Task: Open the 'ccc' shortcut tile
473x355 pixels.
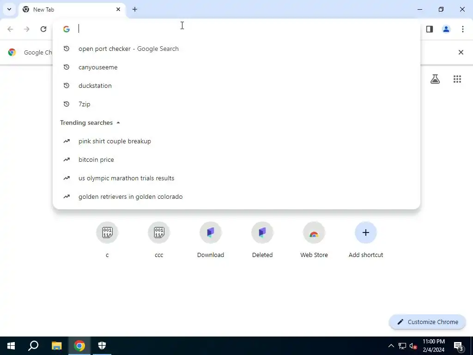Action: [x=159, y=240]
